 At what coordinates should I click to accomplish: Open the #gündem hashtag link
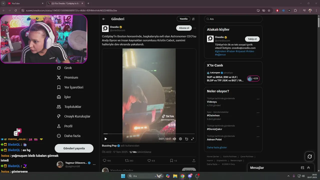click(220, 51)
